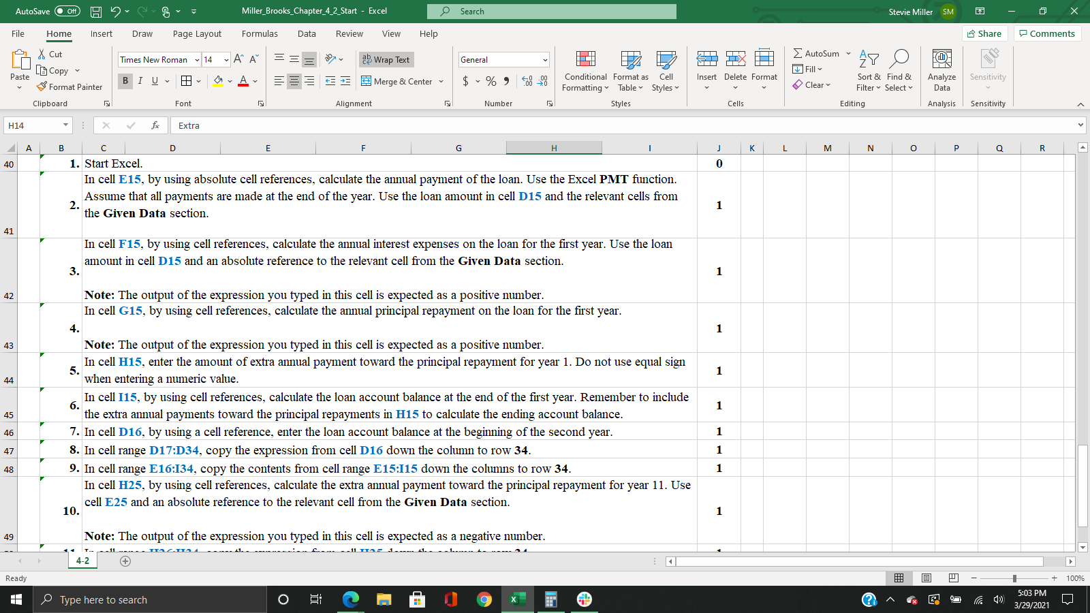Toggle Underline formatting button
1090x613 pixels.
[x=155, y=81]
